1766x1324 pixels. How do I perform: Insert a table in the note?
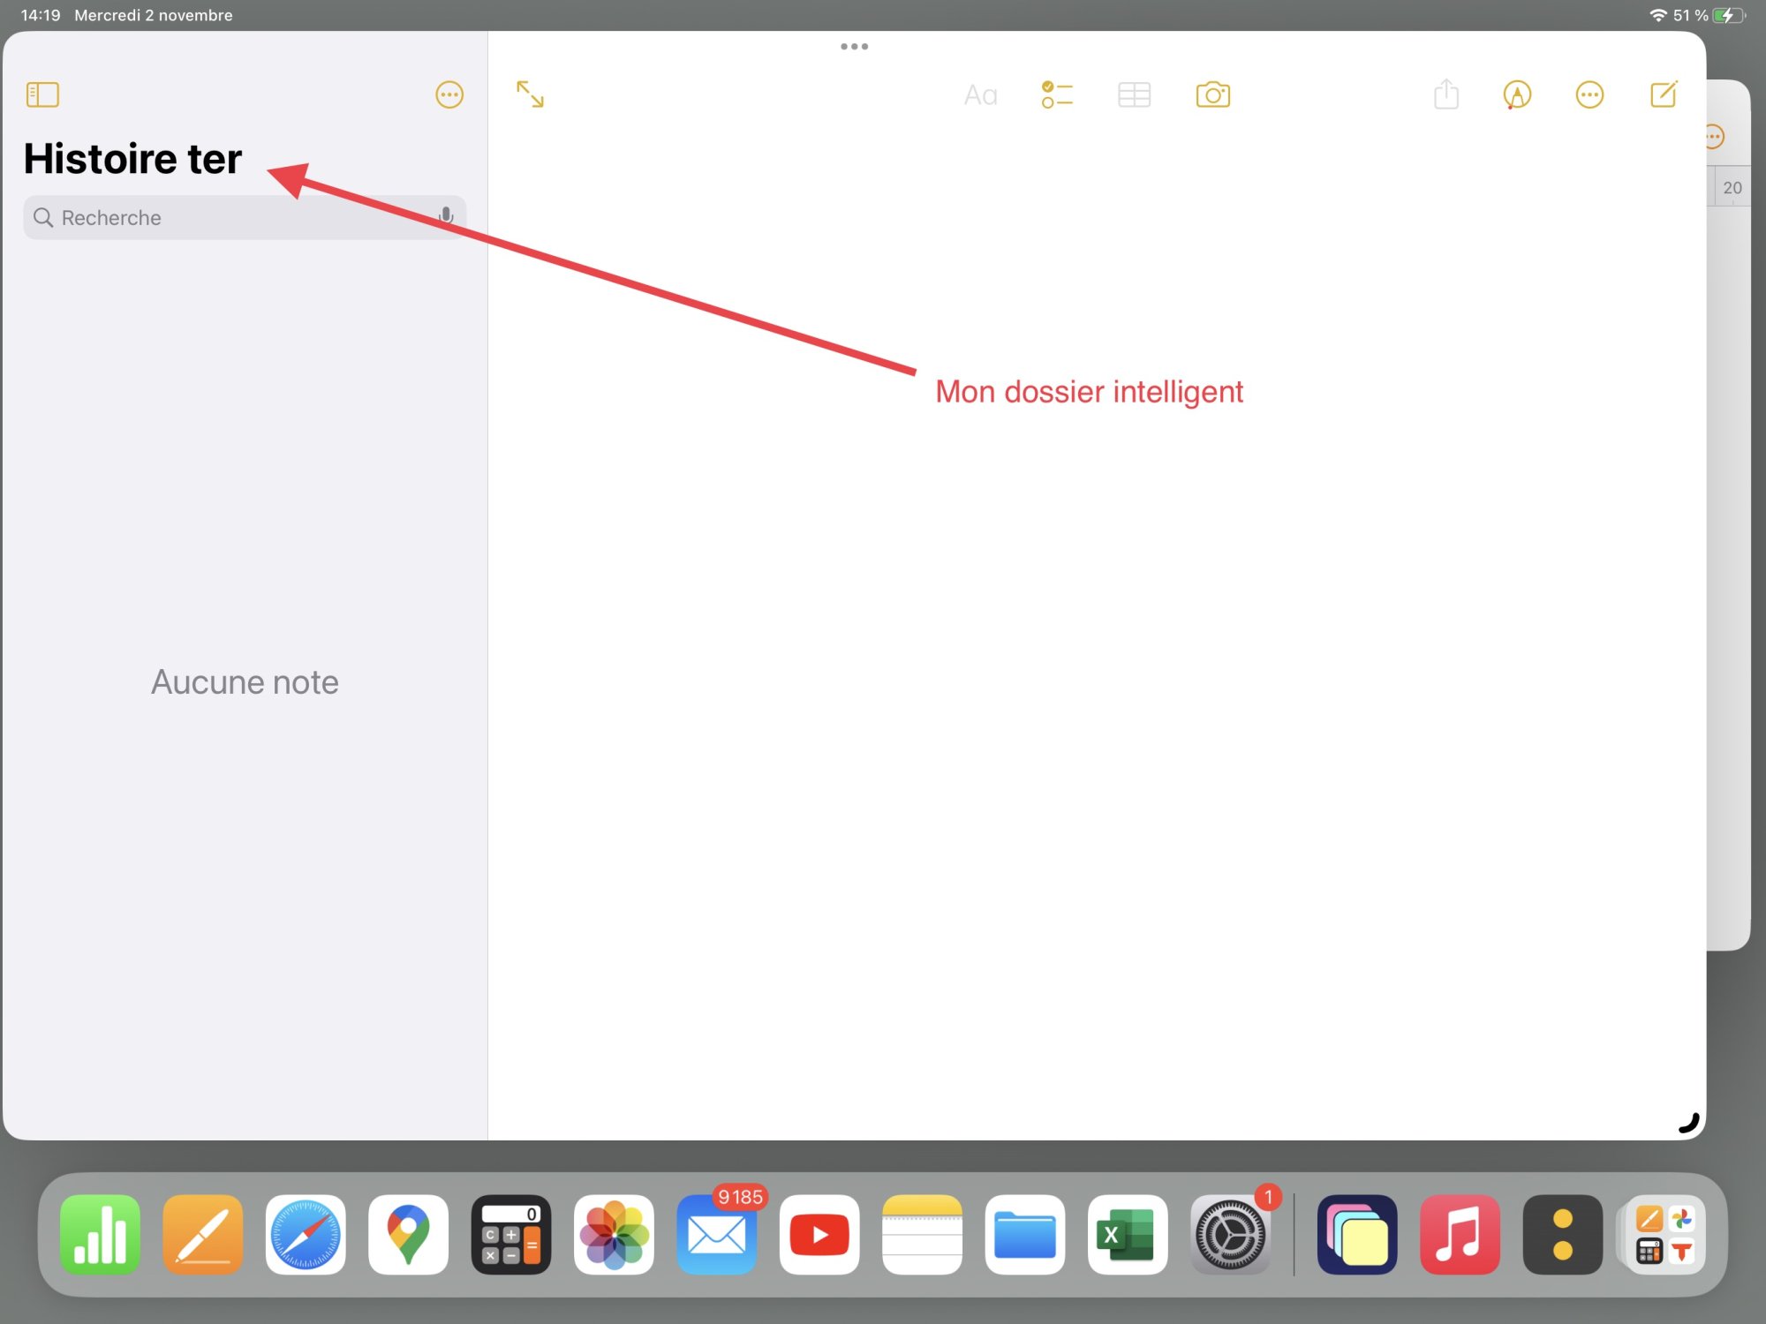[1134, 94]
